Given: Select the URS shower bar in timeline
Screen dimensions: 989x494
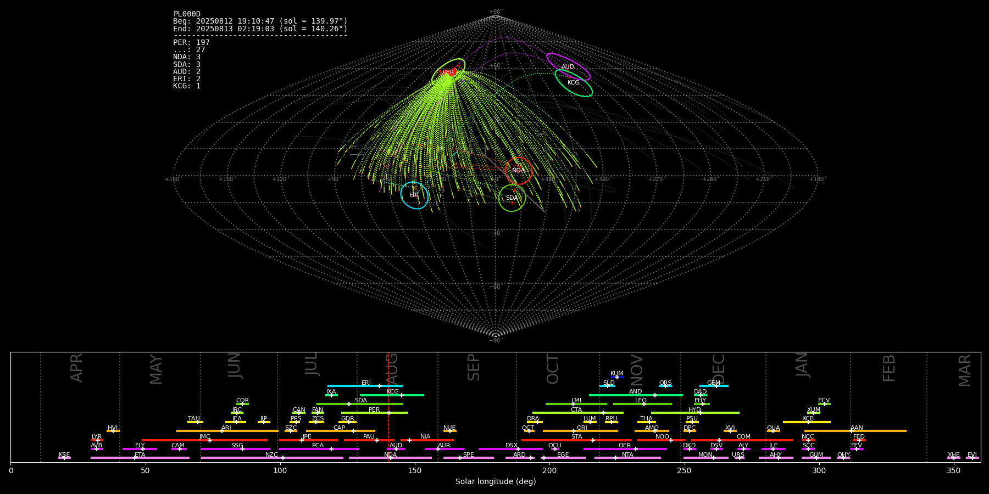Looking at the screenshot, I should 739,458.
